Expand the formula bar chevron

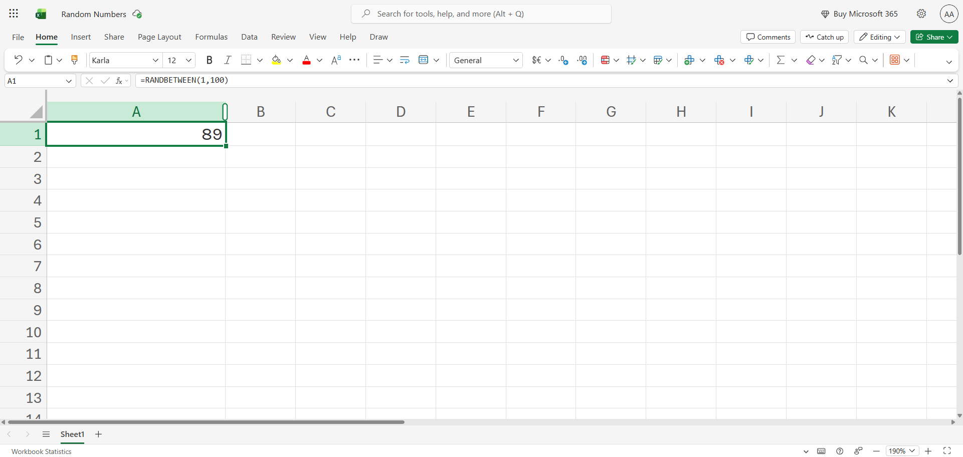pyautogui.click(x=950, y=81)
